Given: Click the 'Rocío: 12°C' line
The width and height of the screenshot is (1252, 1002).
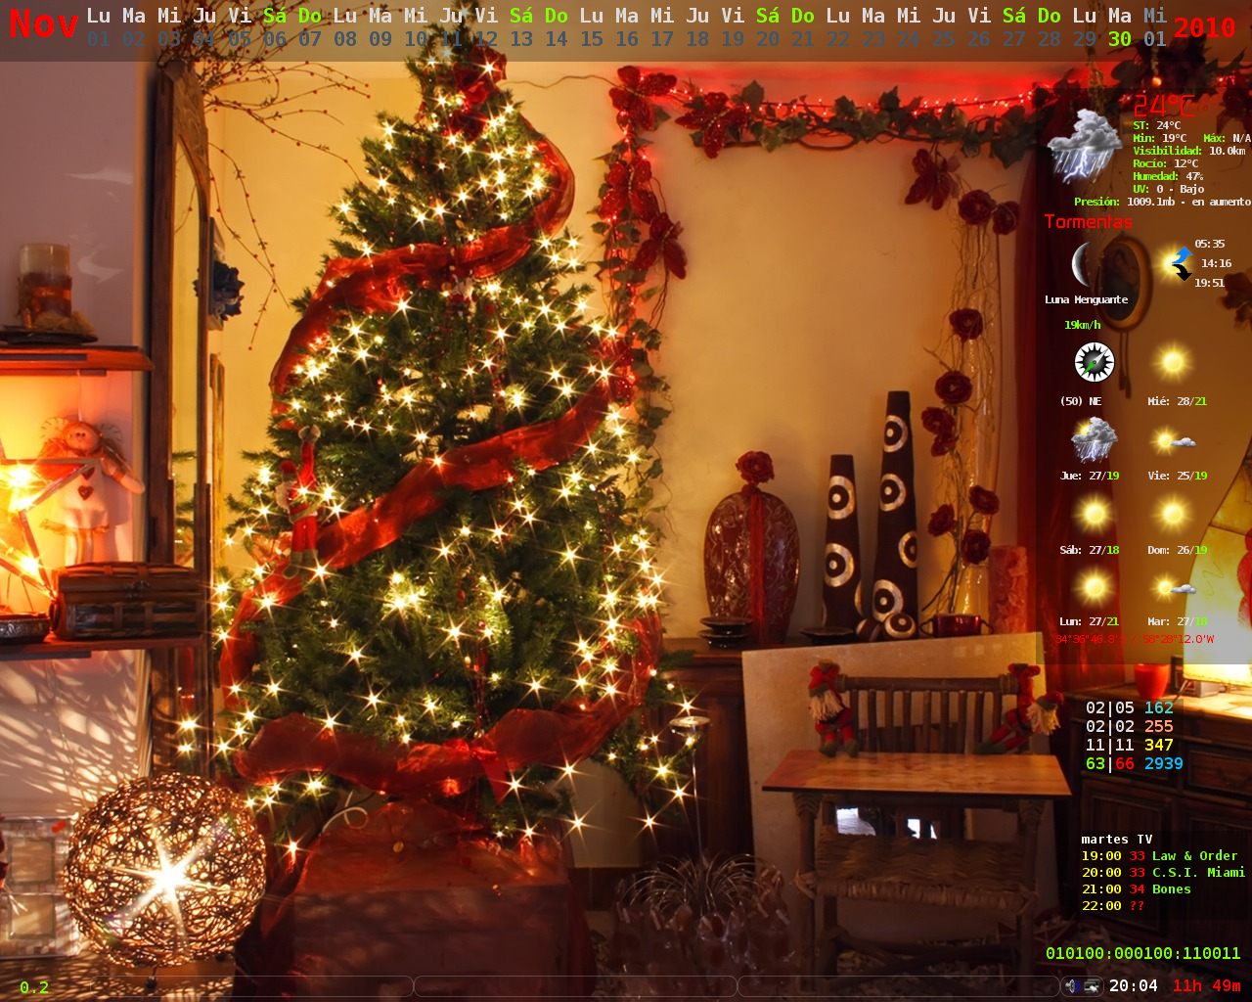Looking at the screenshot, I should click(x=1165, y=163).
